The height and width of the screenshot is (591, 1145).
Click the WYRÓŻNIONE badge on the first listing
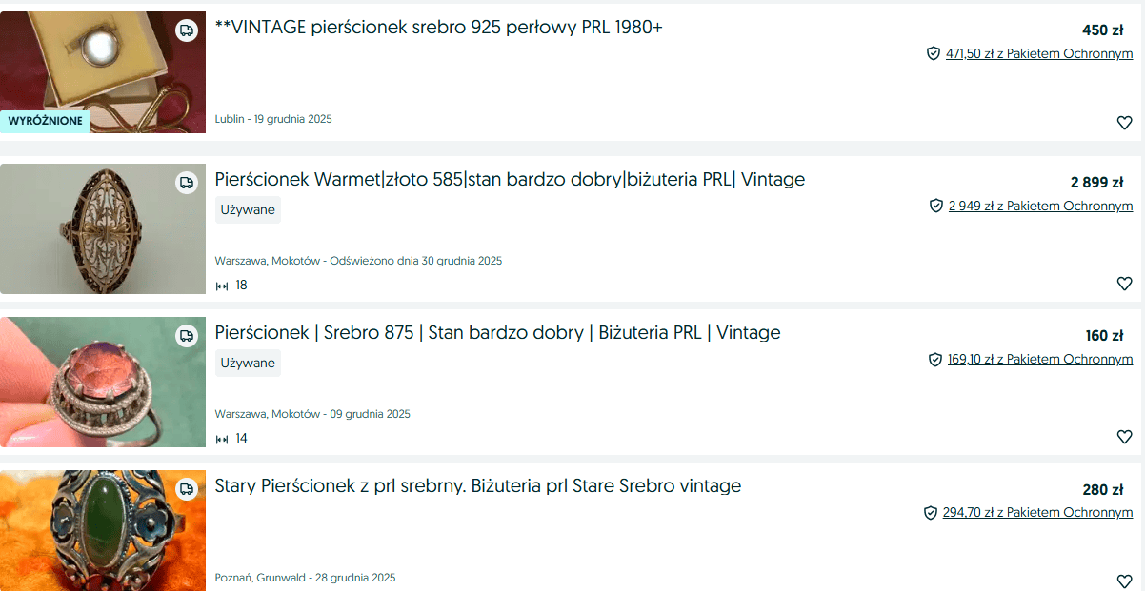point(46,121)
